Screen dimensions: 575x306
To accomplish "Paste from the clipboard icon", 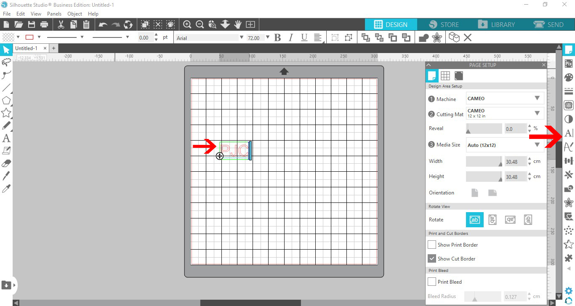I will coord(86,24).
